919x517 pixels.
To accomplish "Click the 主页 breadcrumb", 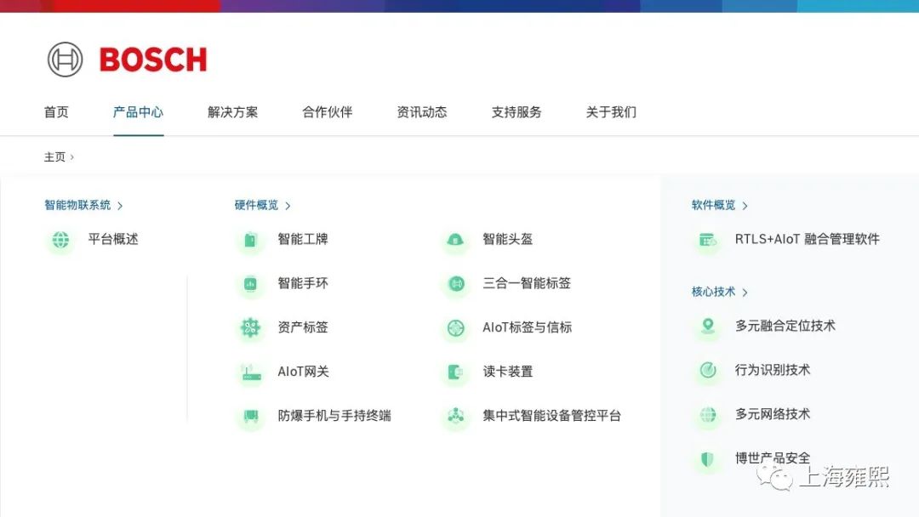I will (54, 157).
